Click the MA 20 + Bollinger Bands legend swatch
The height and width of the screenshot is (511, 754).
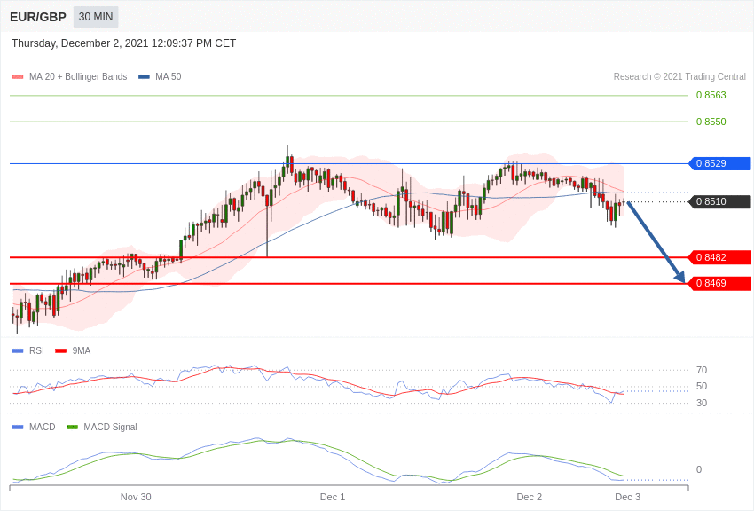18,77
